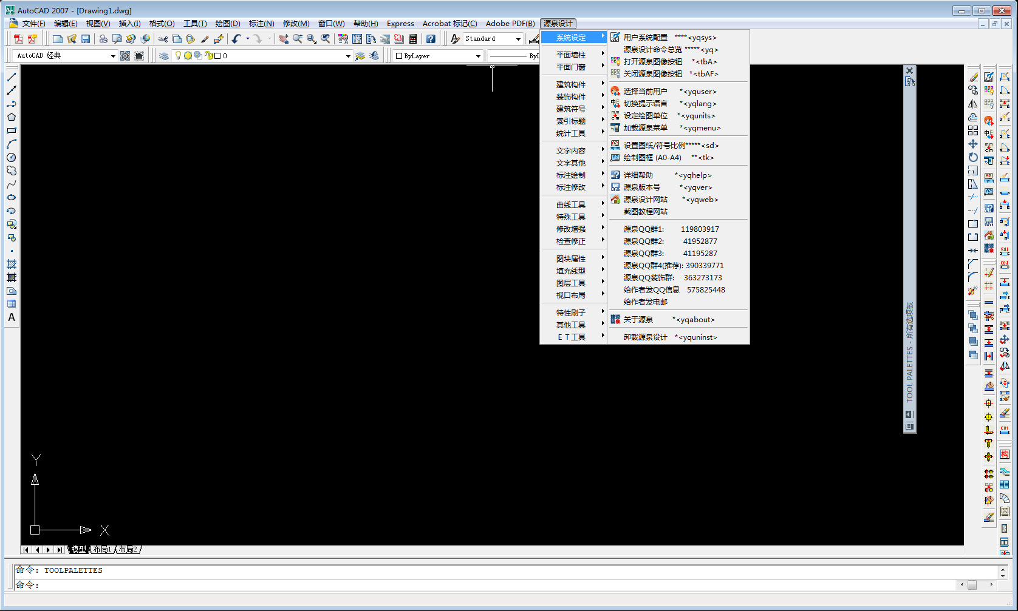1018x611 pixels.
Task: Close the tool palettes panel
Action: pyautogui.click(x=909, y=70)
